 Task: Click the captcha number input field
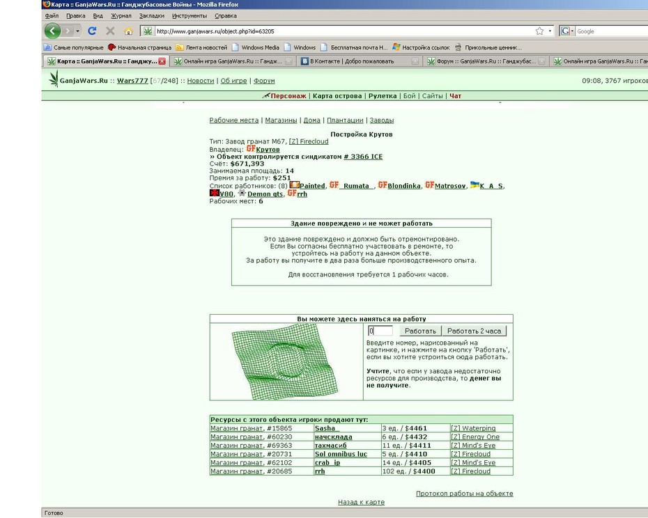click(x=380, y=331)
